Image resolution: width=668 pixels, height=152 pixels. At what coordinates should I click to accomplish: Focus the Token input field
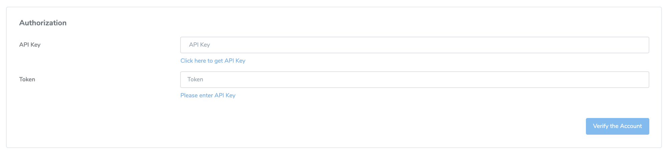415,80
